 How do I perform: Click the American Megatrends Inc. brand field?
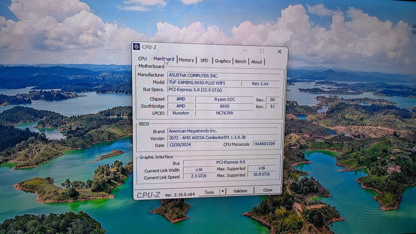223,131
